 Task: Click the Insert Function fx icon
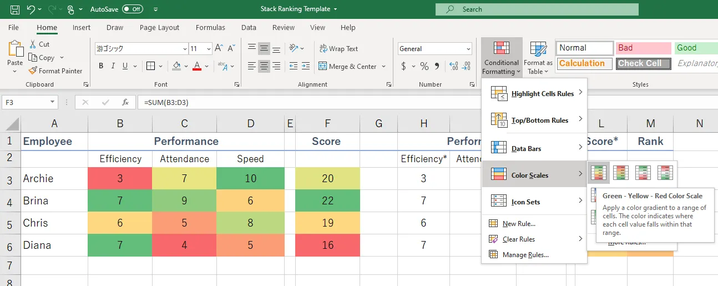(x=125, y=102)
